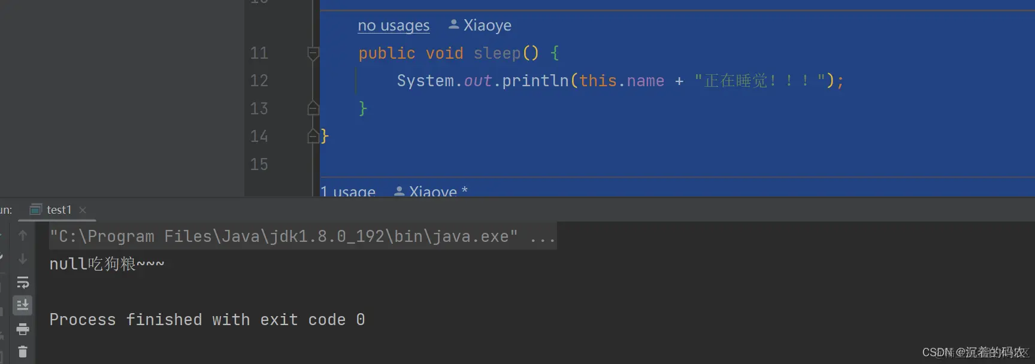Close the test1 run tab
This screenshot has width=1035, height=364.
(x=83, y=210)
